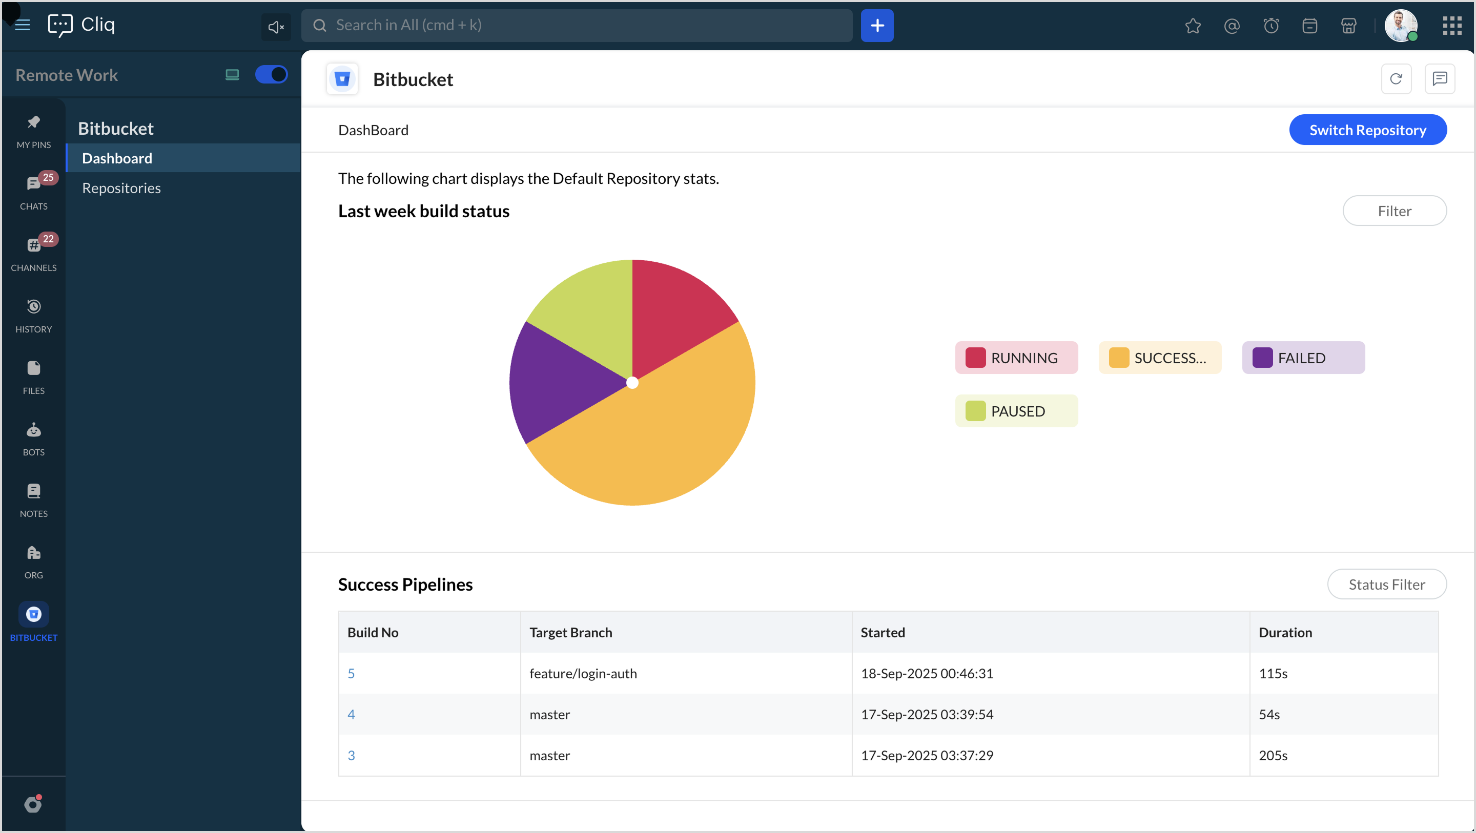Open the marketplace store icon
1476x833 pixels.
pyautogui.click(x=1348, y=26)
